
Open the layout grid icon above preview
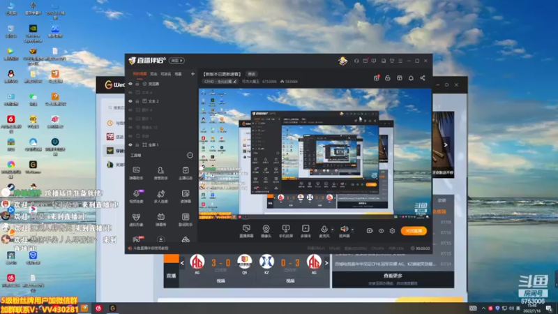(x=399, y=78)
